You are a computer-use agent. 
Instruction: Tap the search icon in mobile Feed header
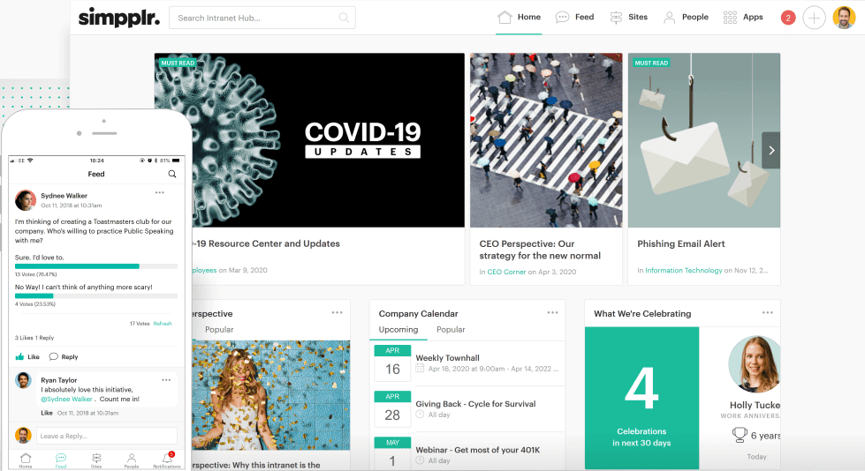coord(172,174)
